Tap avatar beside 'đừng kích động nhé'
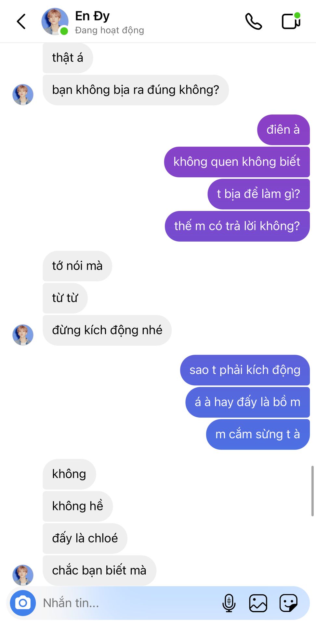 click(23, 335)
